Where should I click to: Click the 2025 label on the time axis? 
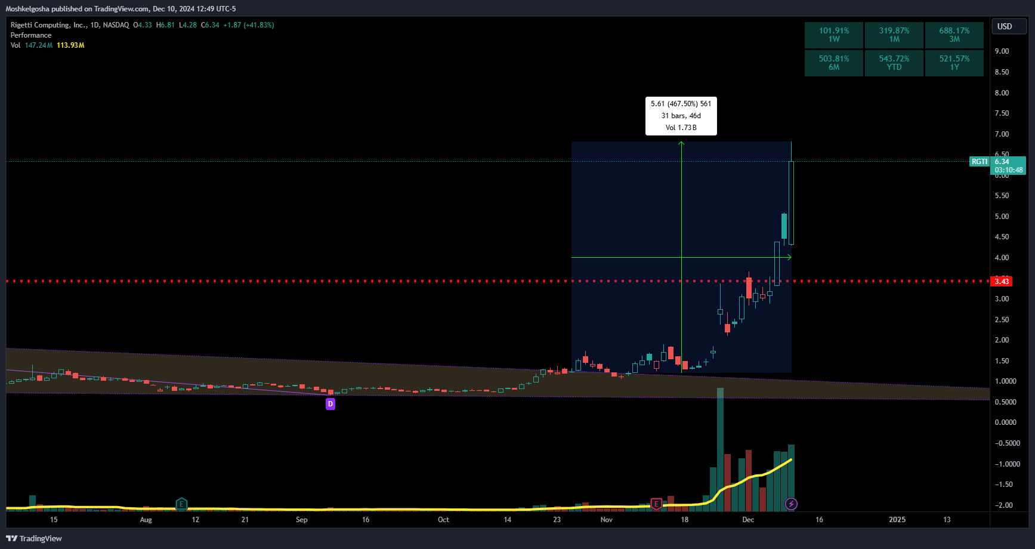click(x=897, y=520)
